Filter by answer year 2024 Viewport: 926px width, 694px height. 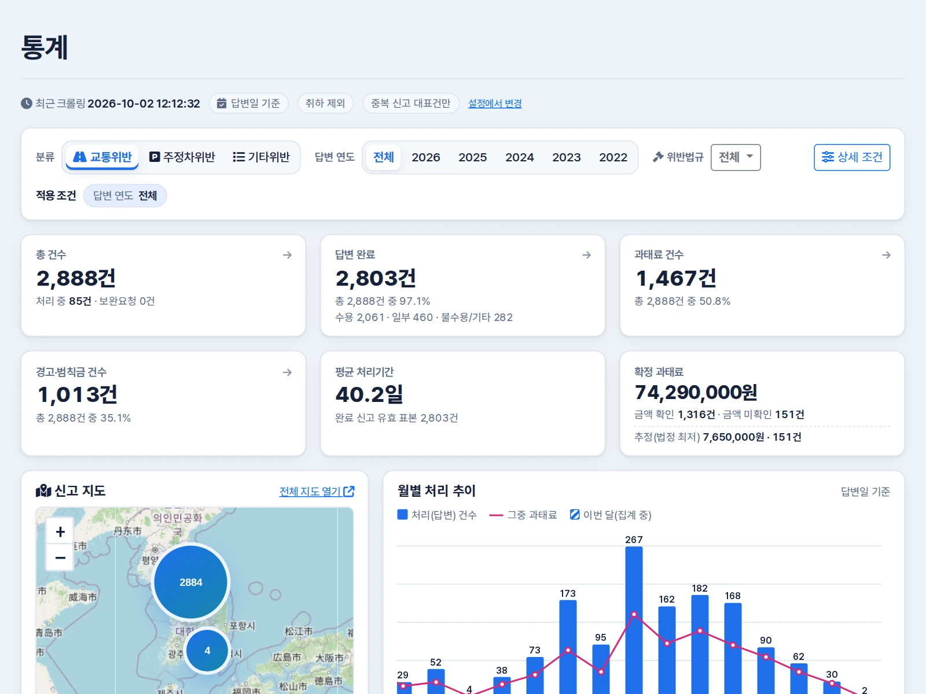pos(520,157)
